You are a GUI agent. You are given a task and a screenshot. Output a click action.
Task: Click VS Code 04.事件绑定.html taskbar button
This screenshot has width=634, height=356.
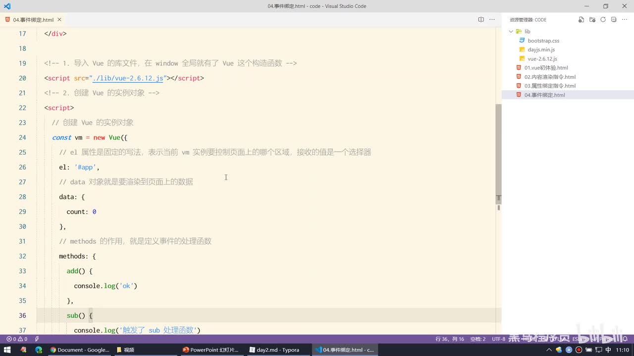coord(345,350)
